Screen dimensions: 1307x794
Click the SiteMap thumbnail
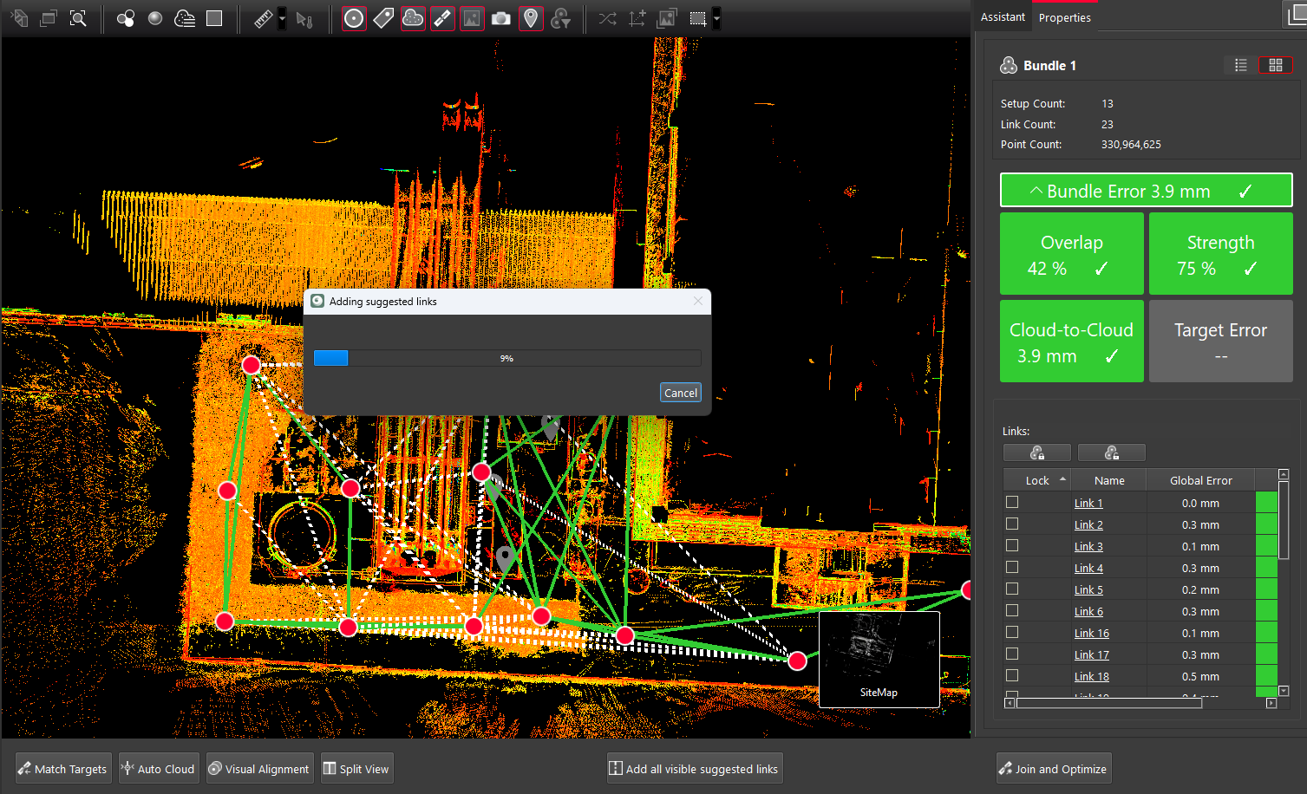click(879, 659)
